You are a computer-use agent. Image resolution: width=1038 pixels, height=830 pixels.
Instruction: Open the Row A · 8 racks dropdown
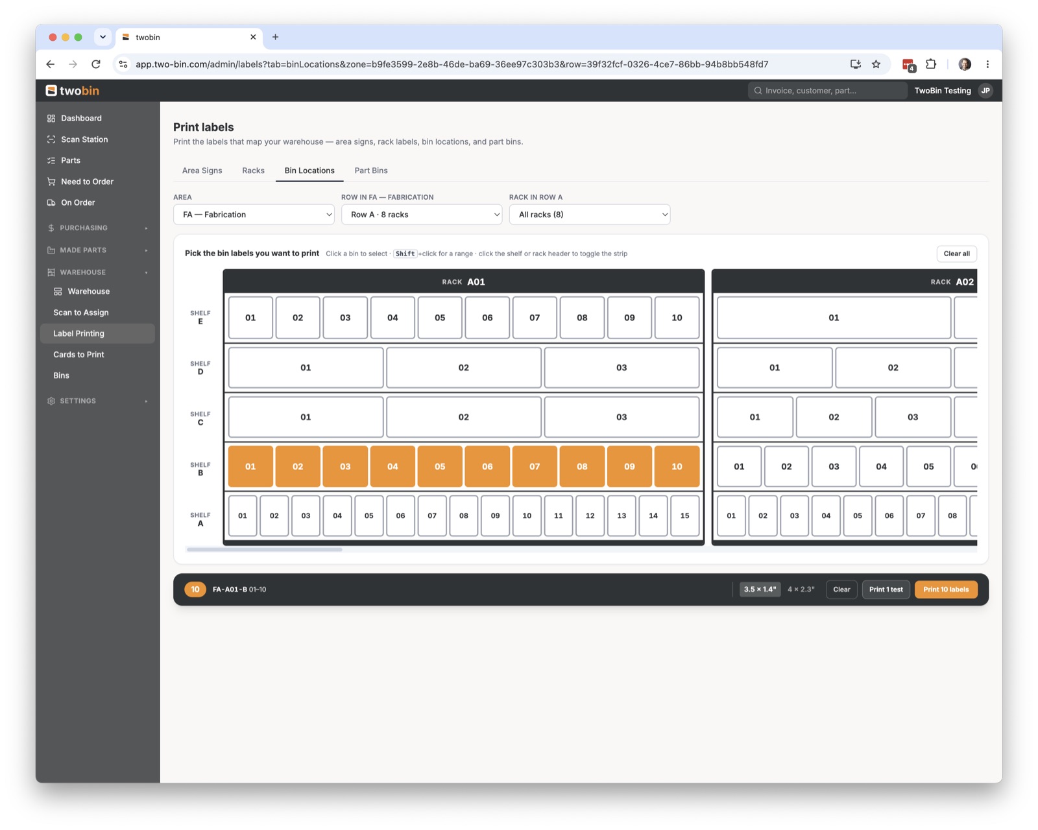tap(422, 215)
